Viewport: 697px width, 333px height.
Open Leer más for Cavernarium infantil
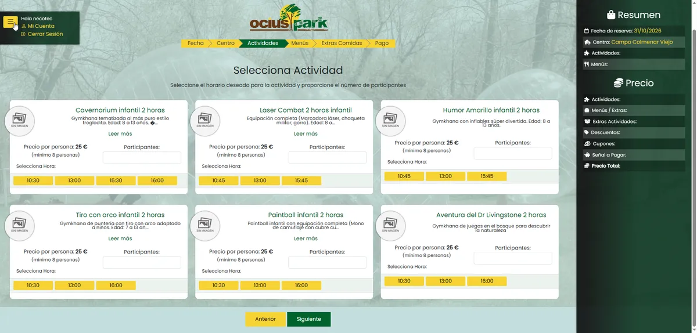coord(120,134)
